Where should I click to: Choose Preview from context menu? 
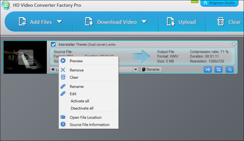89,61
